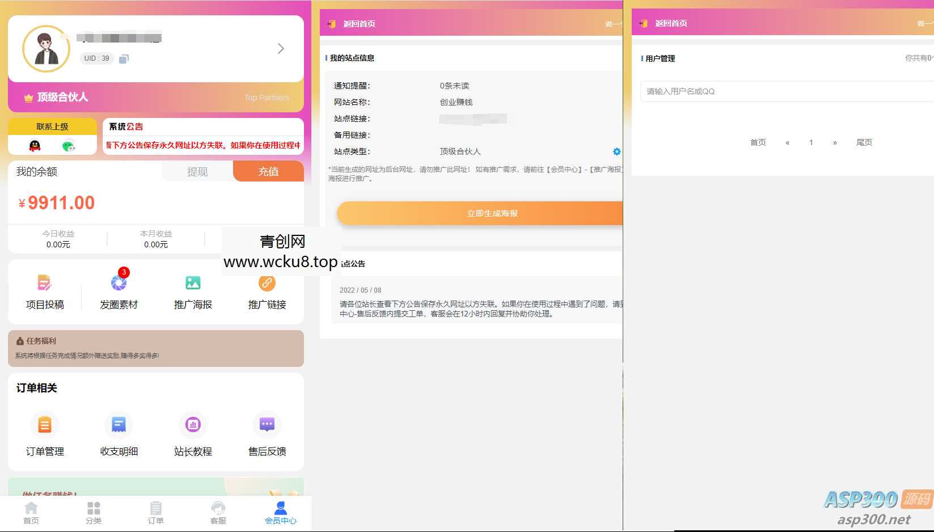The width and height of the screenshot is (934, 532).
Task: Open the 推广海报 poster icon
Action: click(193, 283)
